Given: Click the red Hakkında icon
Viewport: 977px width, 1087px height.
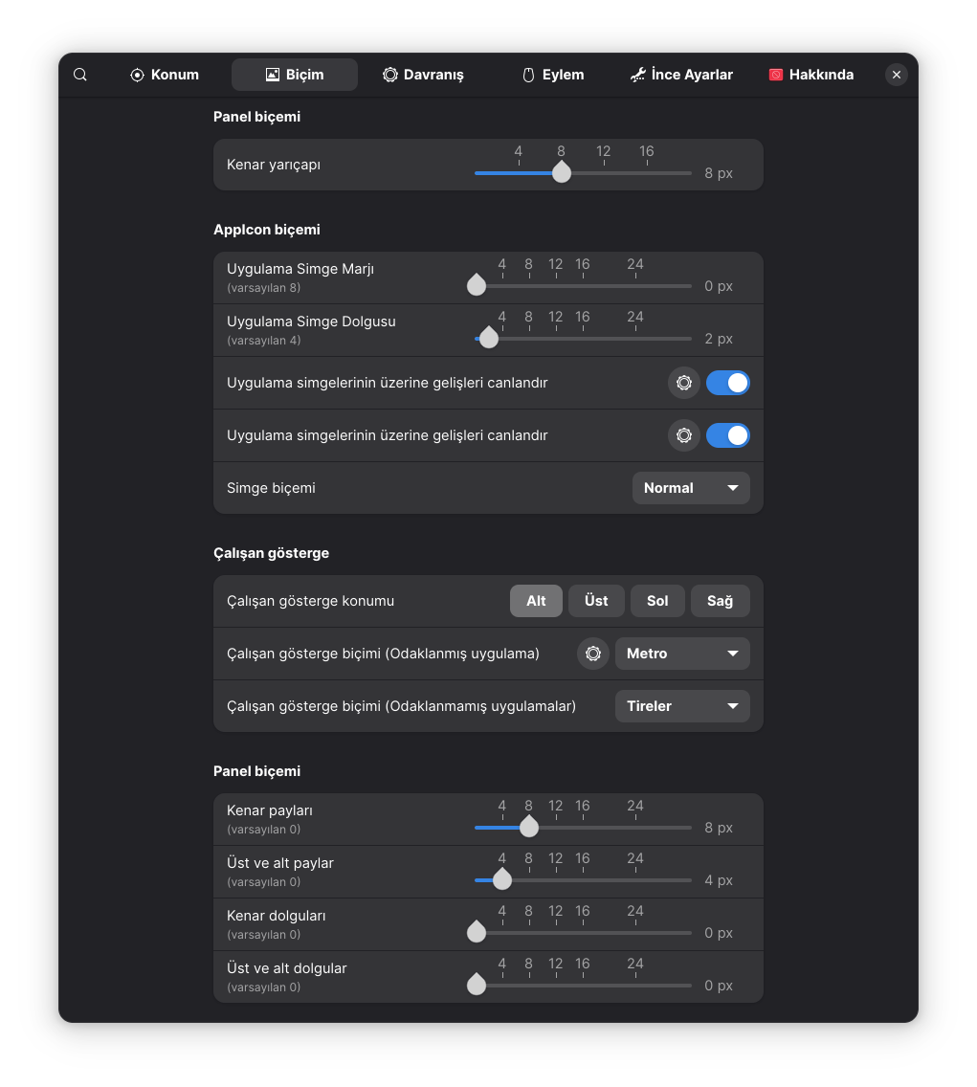Looking at the screenshot, I should [x=776, y=75].
